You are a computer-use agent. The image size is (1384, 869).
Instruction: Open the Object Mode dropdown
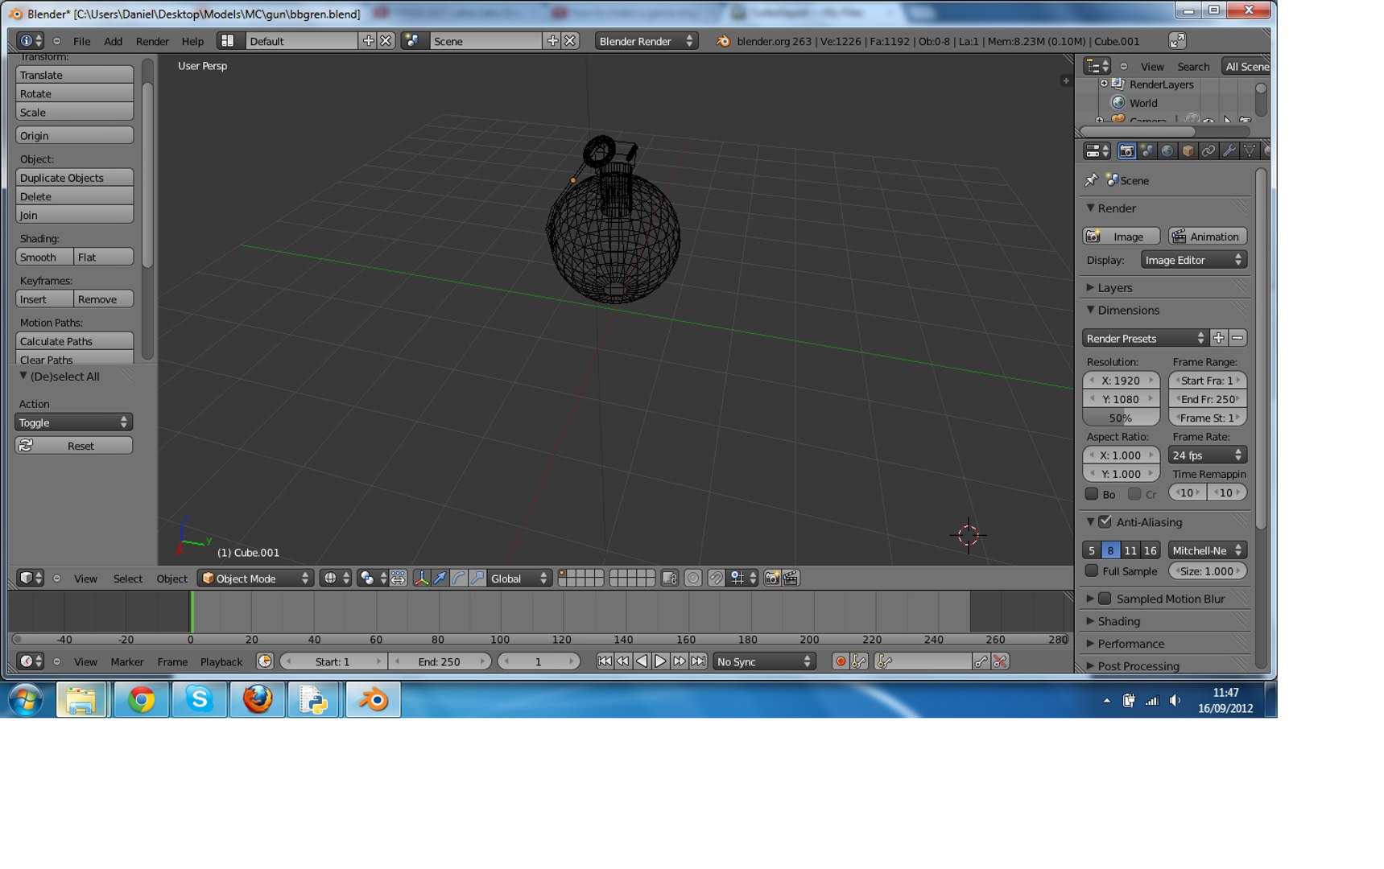coord(255,578)
